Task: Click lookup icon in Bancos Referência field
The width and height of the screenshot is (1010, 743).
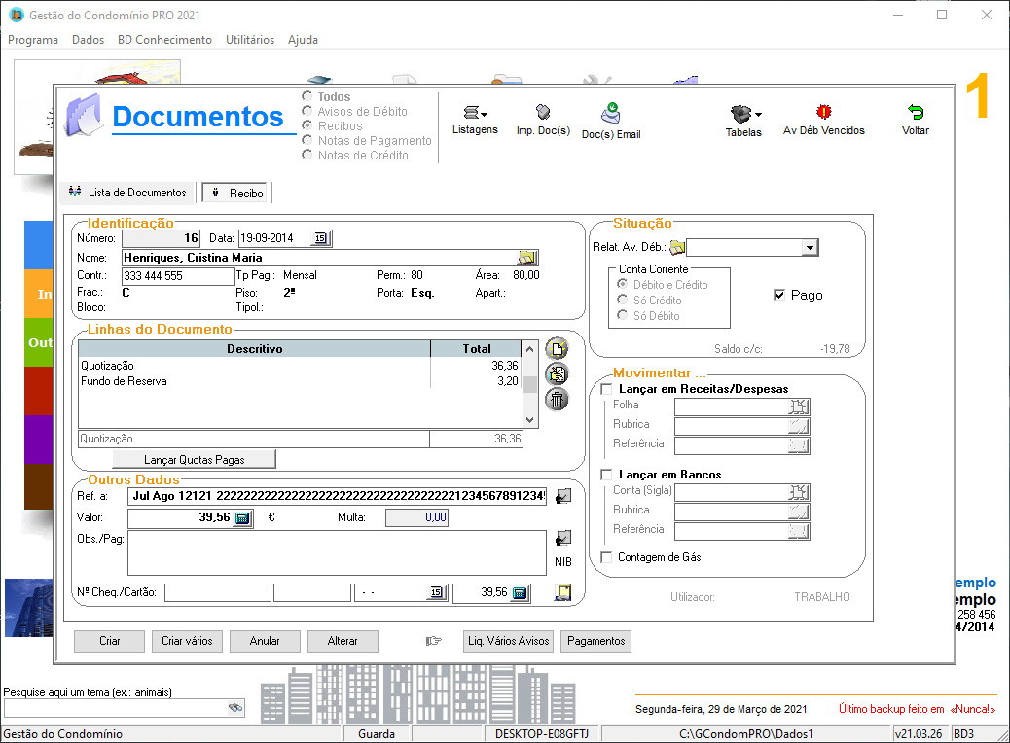Action: coord(799,531)
